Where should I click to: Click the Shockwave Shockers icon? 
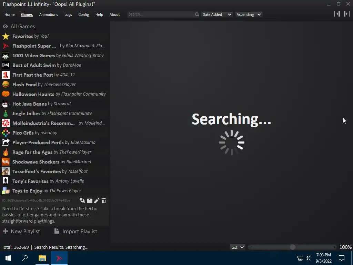tap(6, 162)
